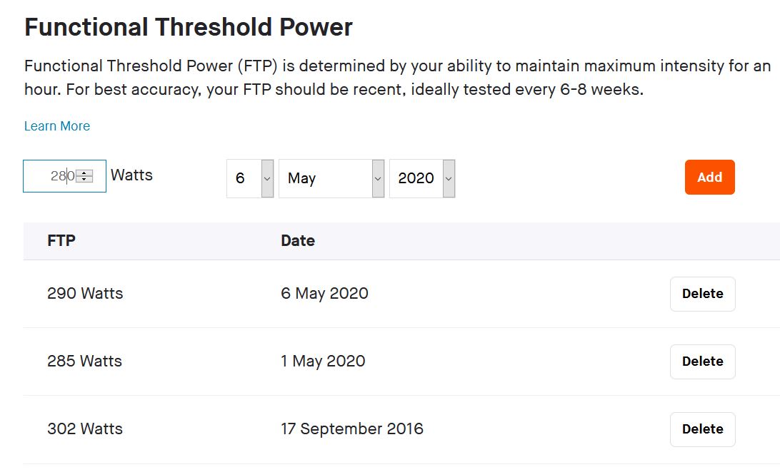Open the month dropdown showing May
Image resolution: width=780 pixels, height=472 pixels.
click(x=331, y=178)
